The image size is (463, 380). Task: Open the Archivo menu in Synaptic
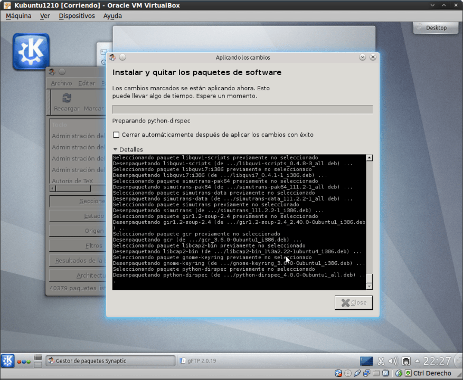coord(61,83)
